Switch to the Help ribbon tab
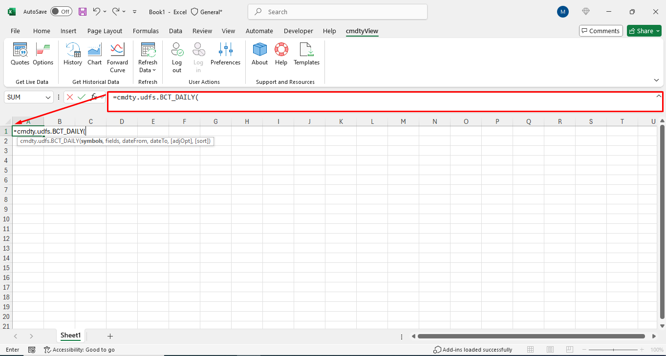Viewport: 666px width, 356px height. click(329, 31)
